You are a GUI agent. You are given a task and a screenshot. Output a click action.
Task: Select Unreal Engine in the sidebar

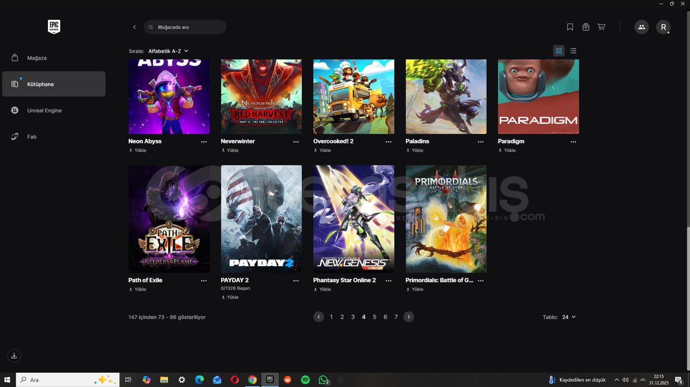pos(44,110)
